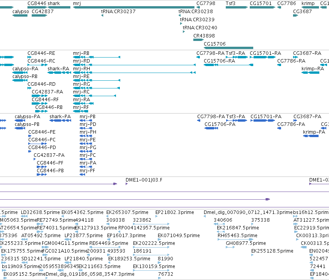This screenshot has height=280, width=329.
Task: Open the CG15701 gene label
Action: (261, 3)
